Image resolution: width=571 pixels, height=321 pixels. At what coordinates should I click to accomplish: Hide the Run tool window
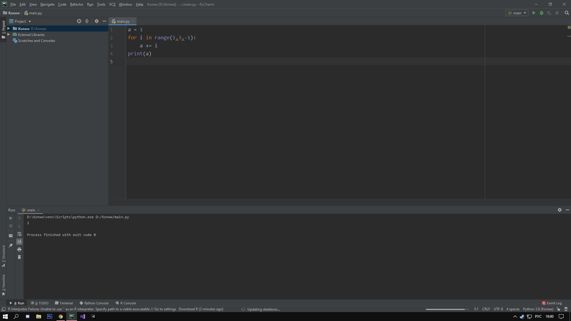(567, 210)
